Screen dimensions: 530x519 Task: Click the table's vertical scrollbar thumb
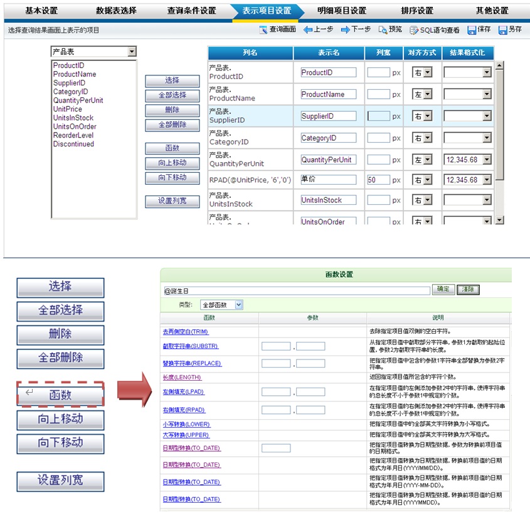499,125
